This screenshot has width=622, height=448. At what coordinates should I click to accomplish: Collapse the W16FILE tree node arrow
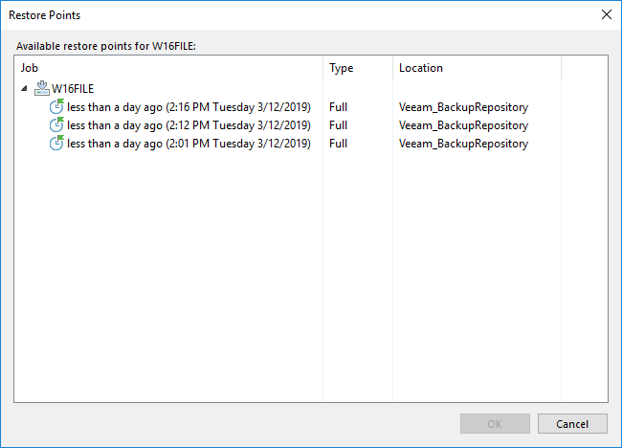(24, 89)
